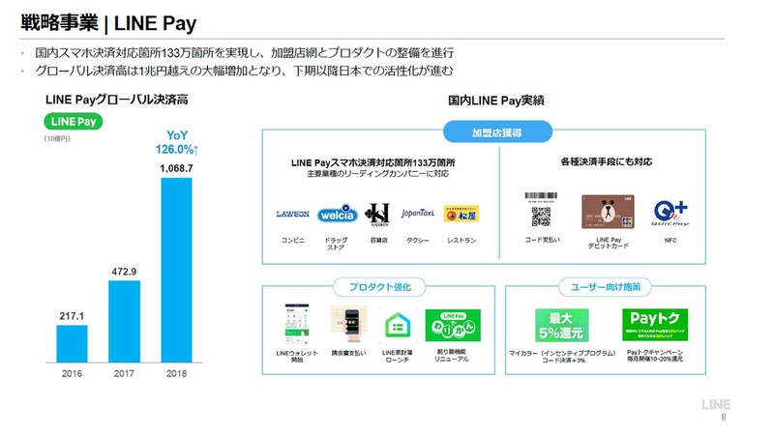Click the (10億円) unit label
Viewport: 774px width, 435px height.
pyautogui.click(x=57, y=138)
